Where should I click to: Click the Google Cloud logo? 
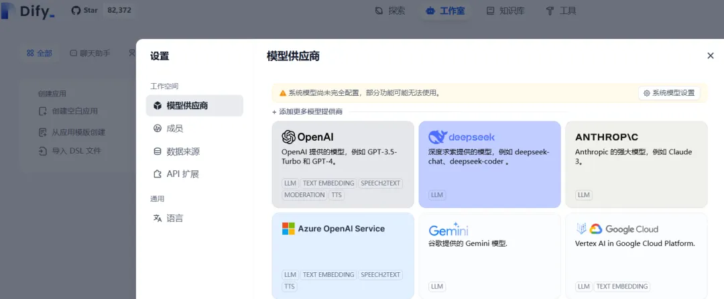click(623, 229)
